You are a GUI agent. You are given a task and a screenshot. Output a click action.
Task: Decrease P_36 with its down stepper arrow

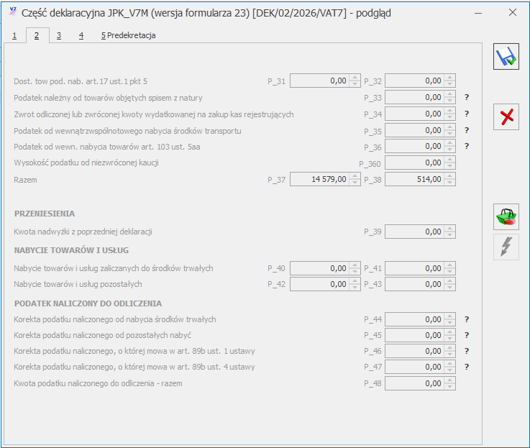(450, 149)
